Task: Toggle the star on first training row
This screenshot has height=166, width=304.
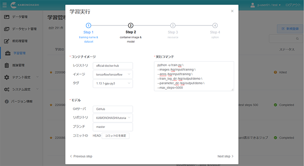Action: coord(51,72)
